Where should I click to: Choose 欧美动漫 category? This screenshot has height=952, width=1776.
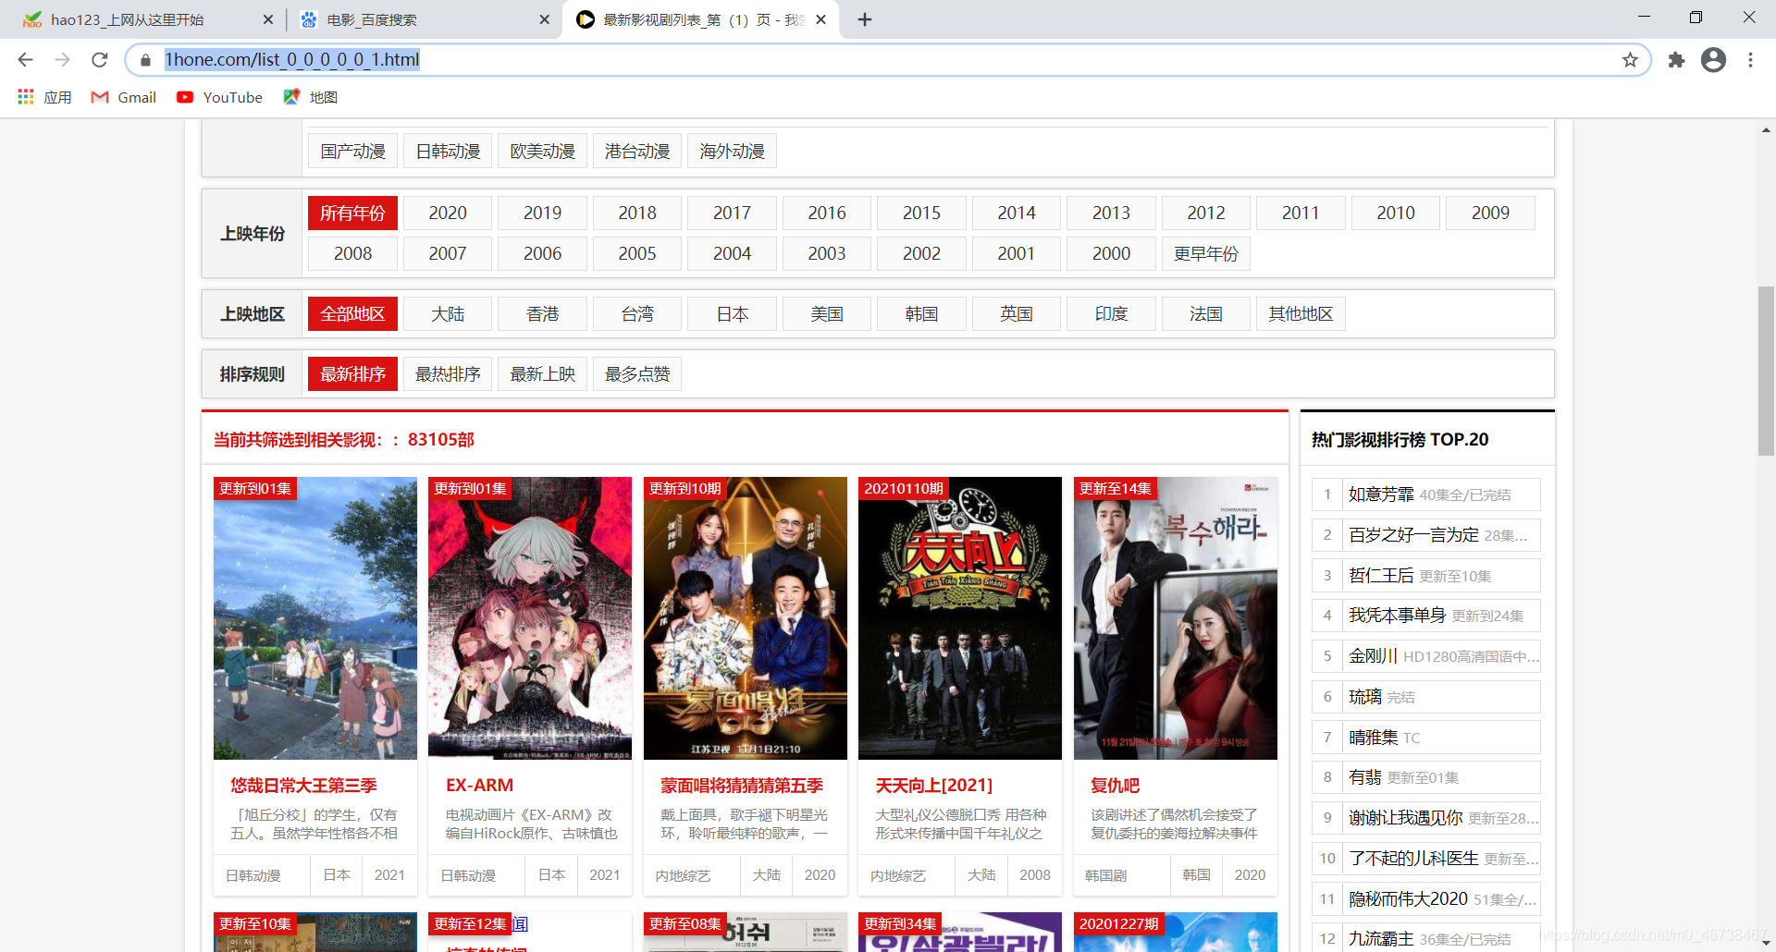pos(542,151)
